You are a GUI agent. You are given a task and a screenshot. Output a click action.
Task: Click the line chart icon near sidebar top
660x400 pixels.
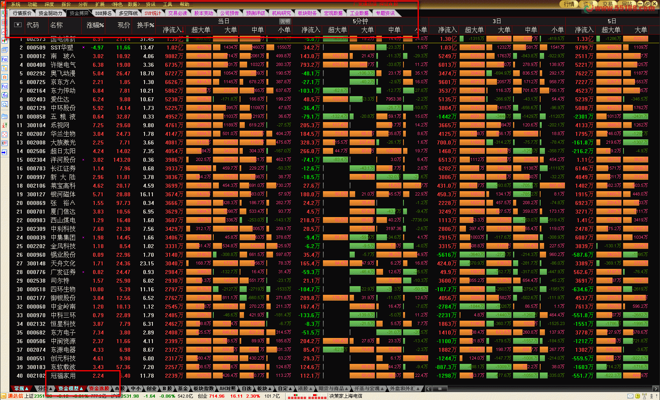pyautogui.click(x=4, y=31)
